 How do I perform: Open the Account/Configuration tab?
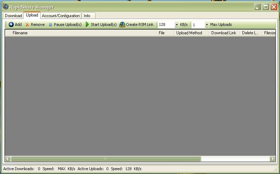click(61, 16)
